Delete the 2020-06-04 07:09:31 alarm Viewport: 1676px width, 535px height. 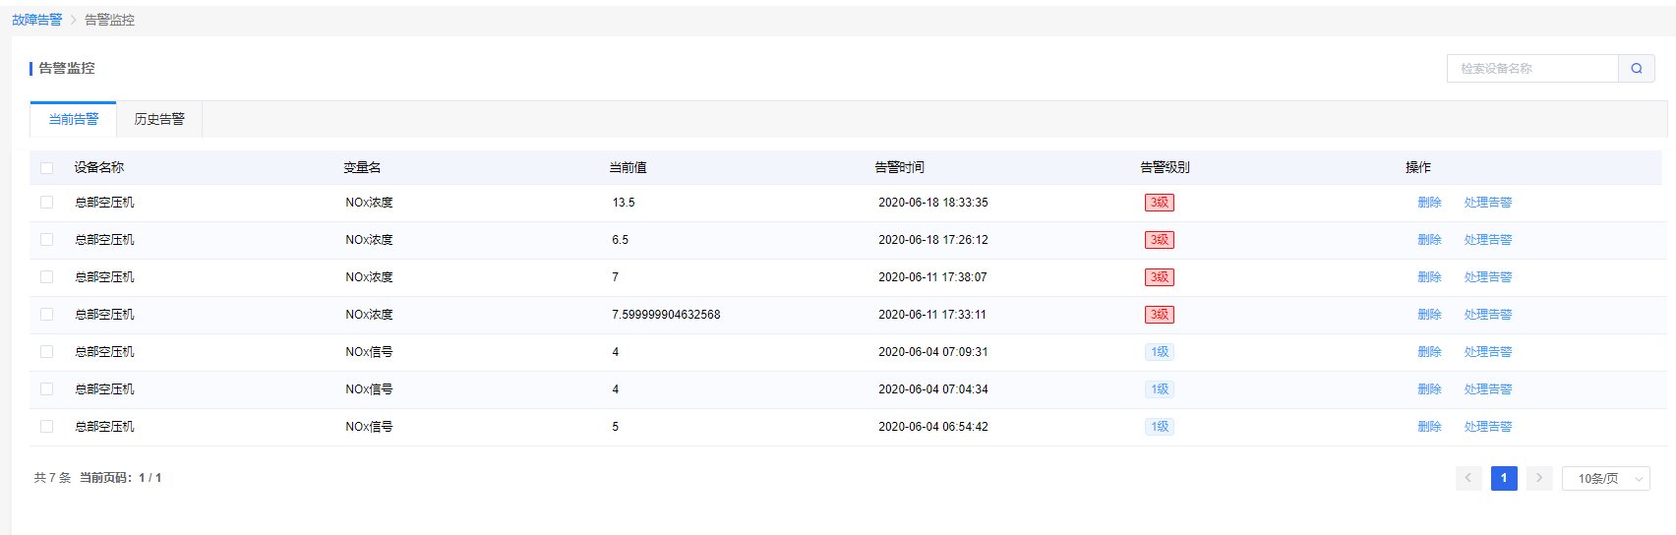point(1429,352)
